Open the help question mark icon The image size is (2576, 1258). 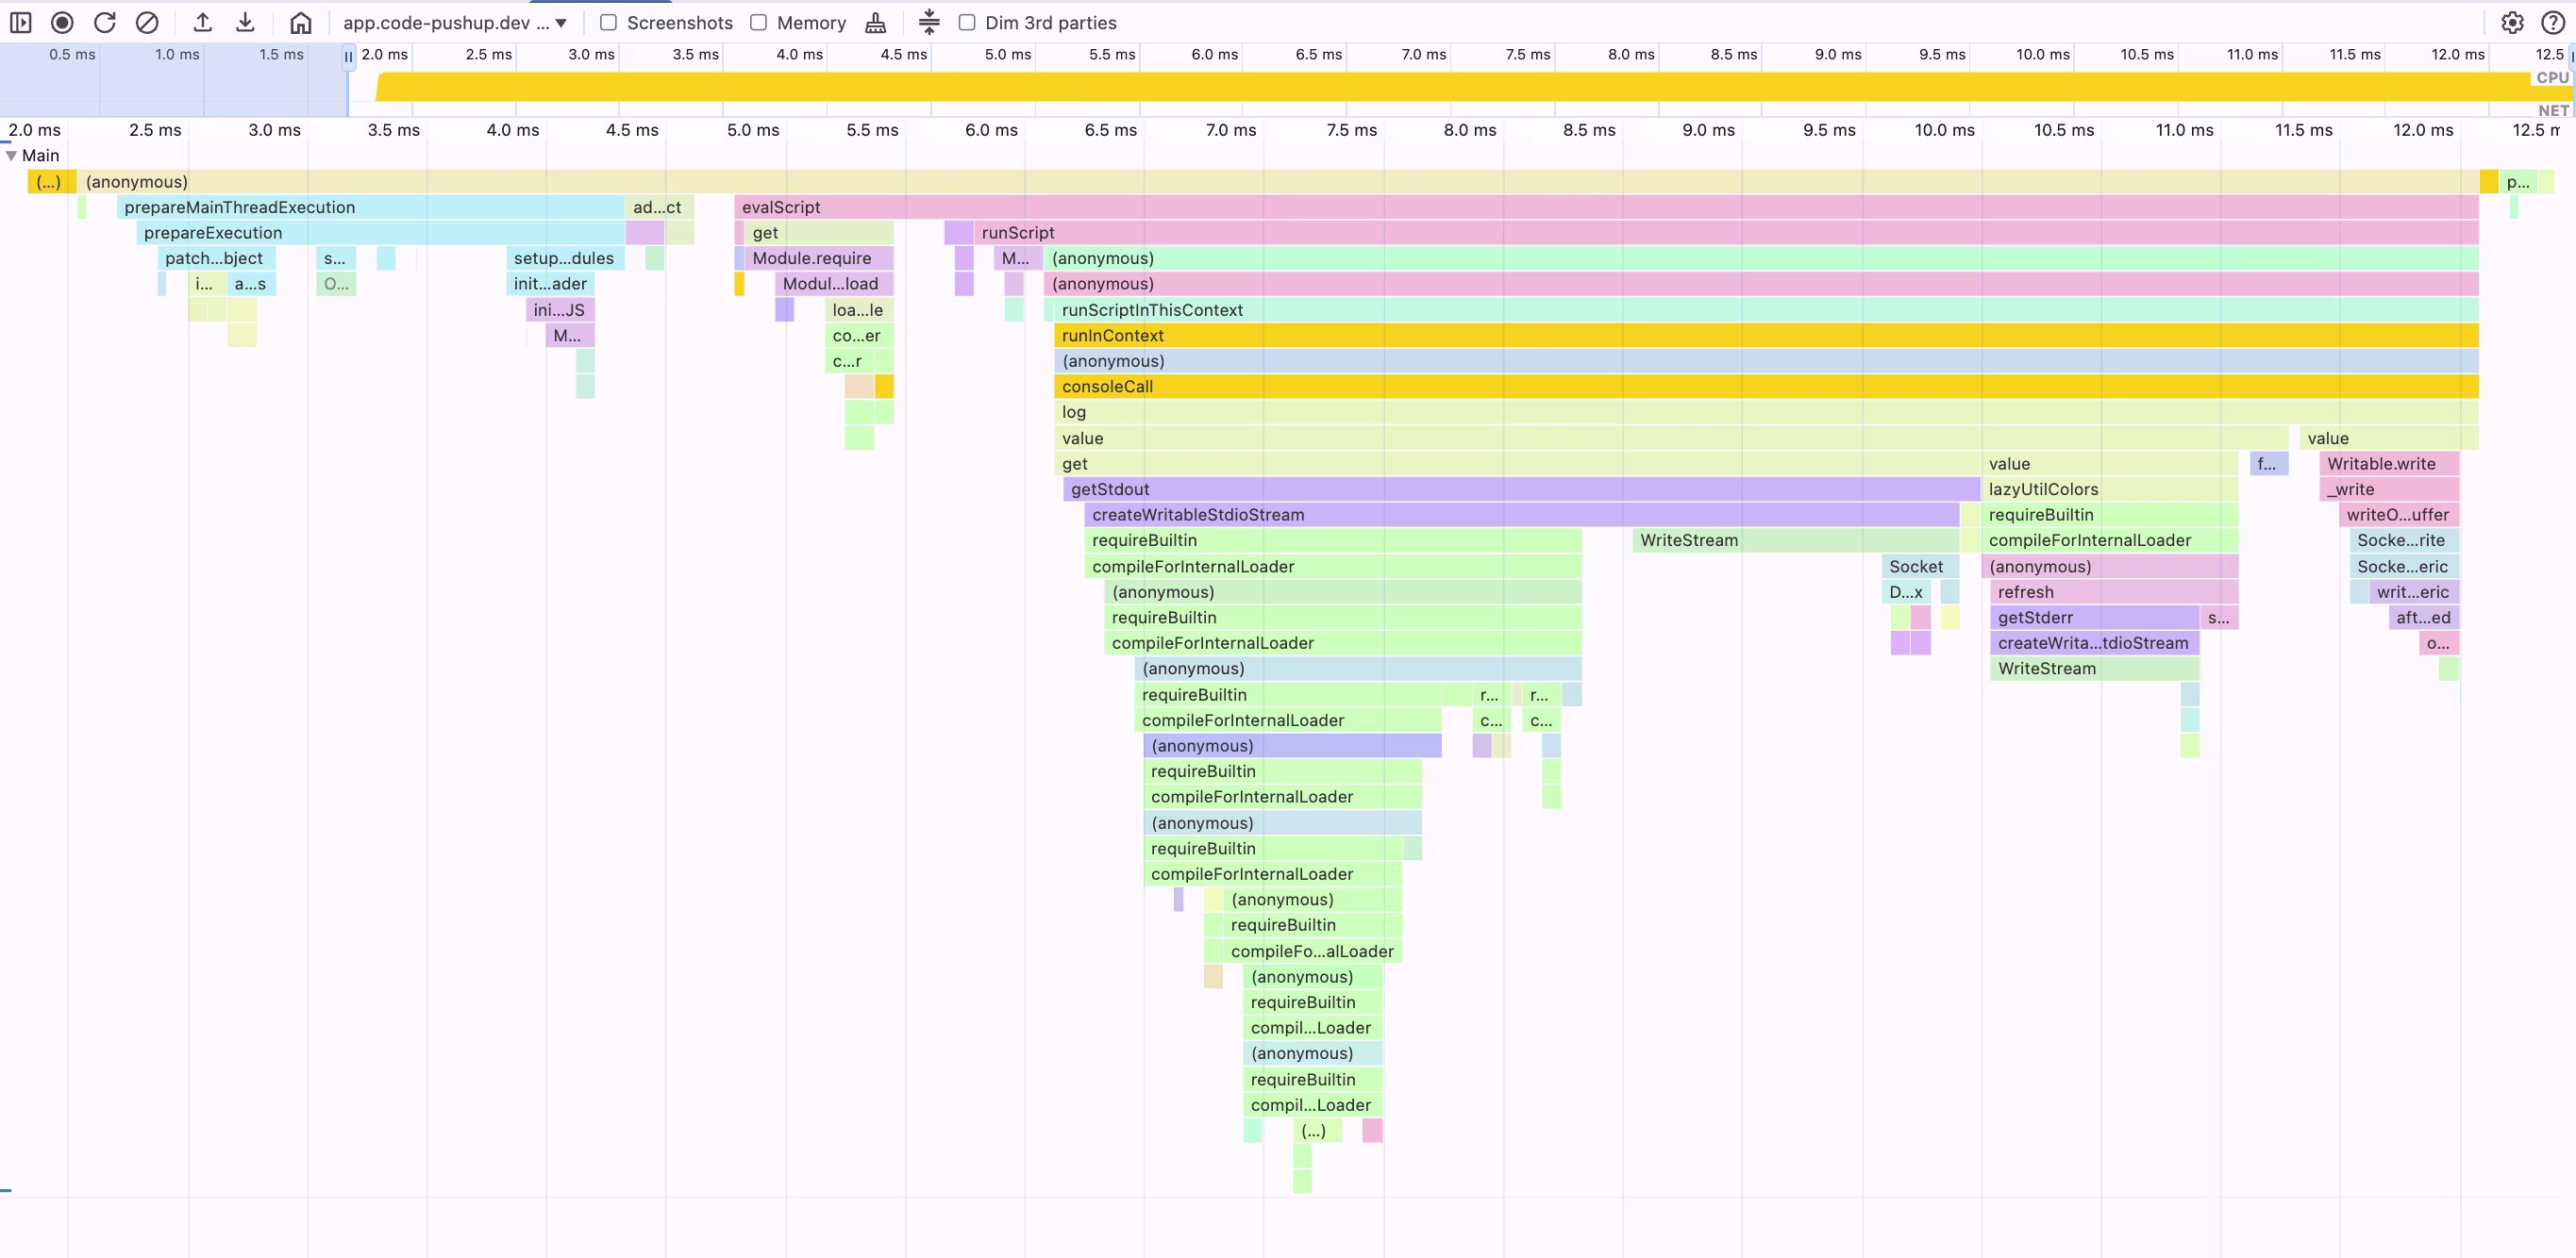(2552, 22)
